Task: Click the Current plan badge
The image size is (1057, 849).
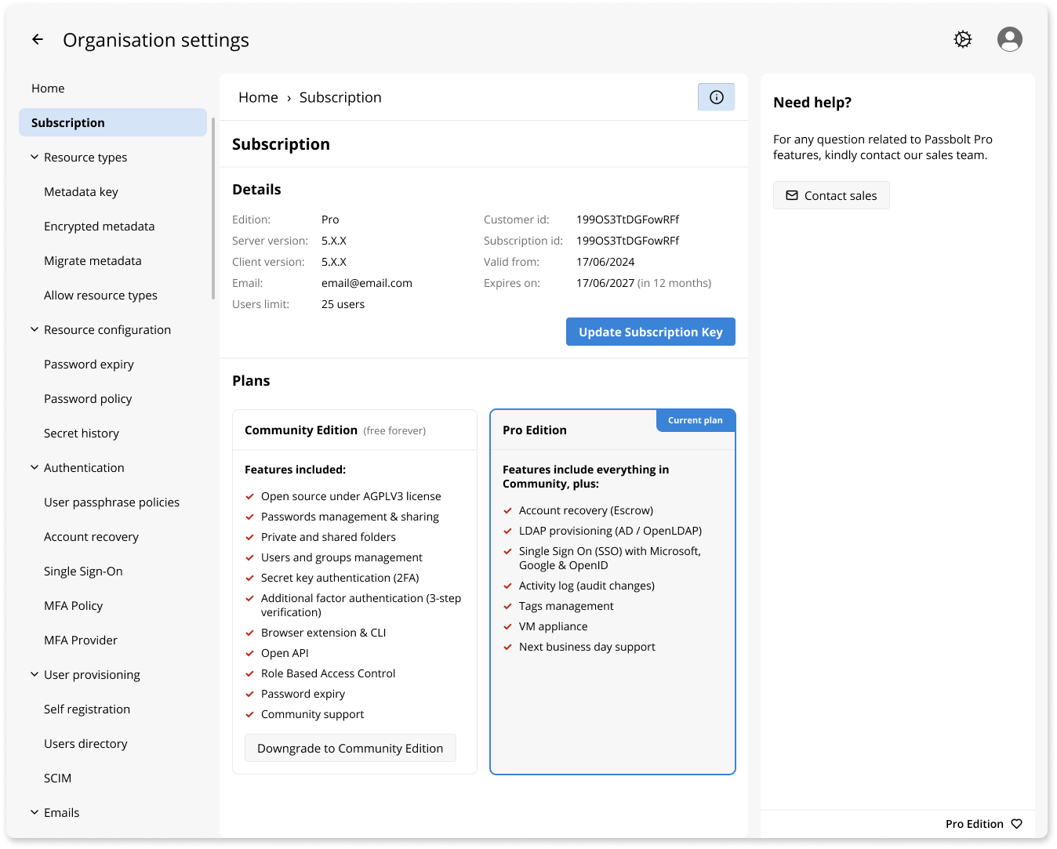Action: point(696,420)
